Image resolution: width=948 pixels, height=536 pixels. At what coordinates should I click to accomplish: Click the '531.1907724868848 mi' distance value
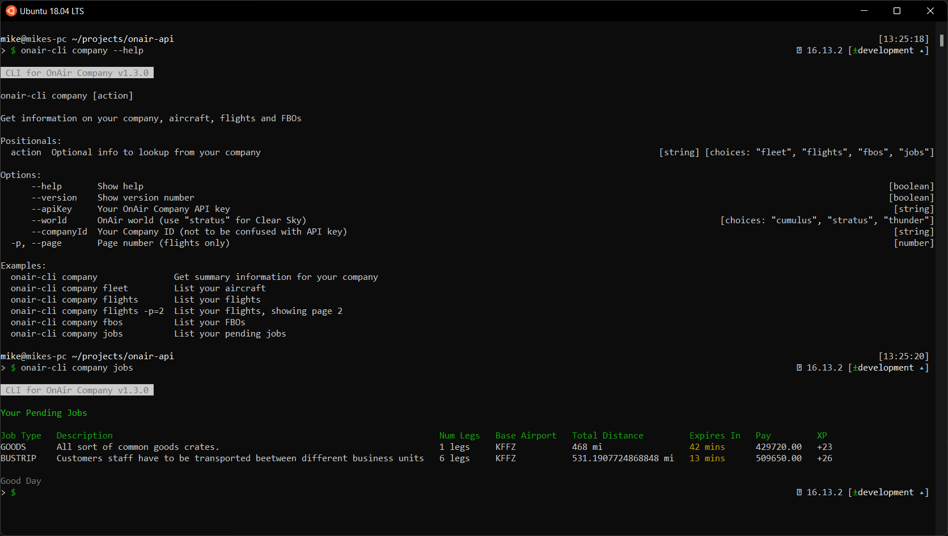coord(623,458)
